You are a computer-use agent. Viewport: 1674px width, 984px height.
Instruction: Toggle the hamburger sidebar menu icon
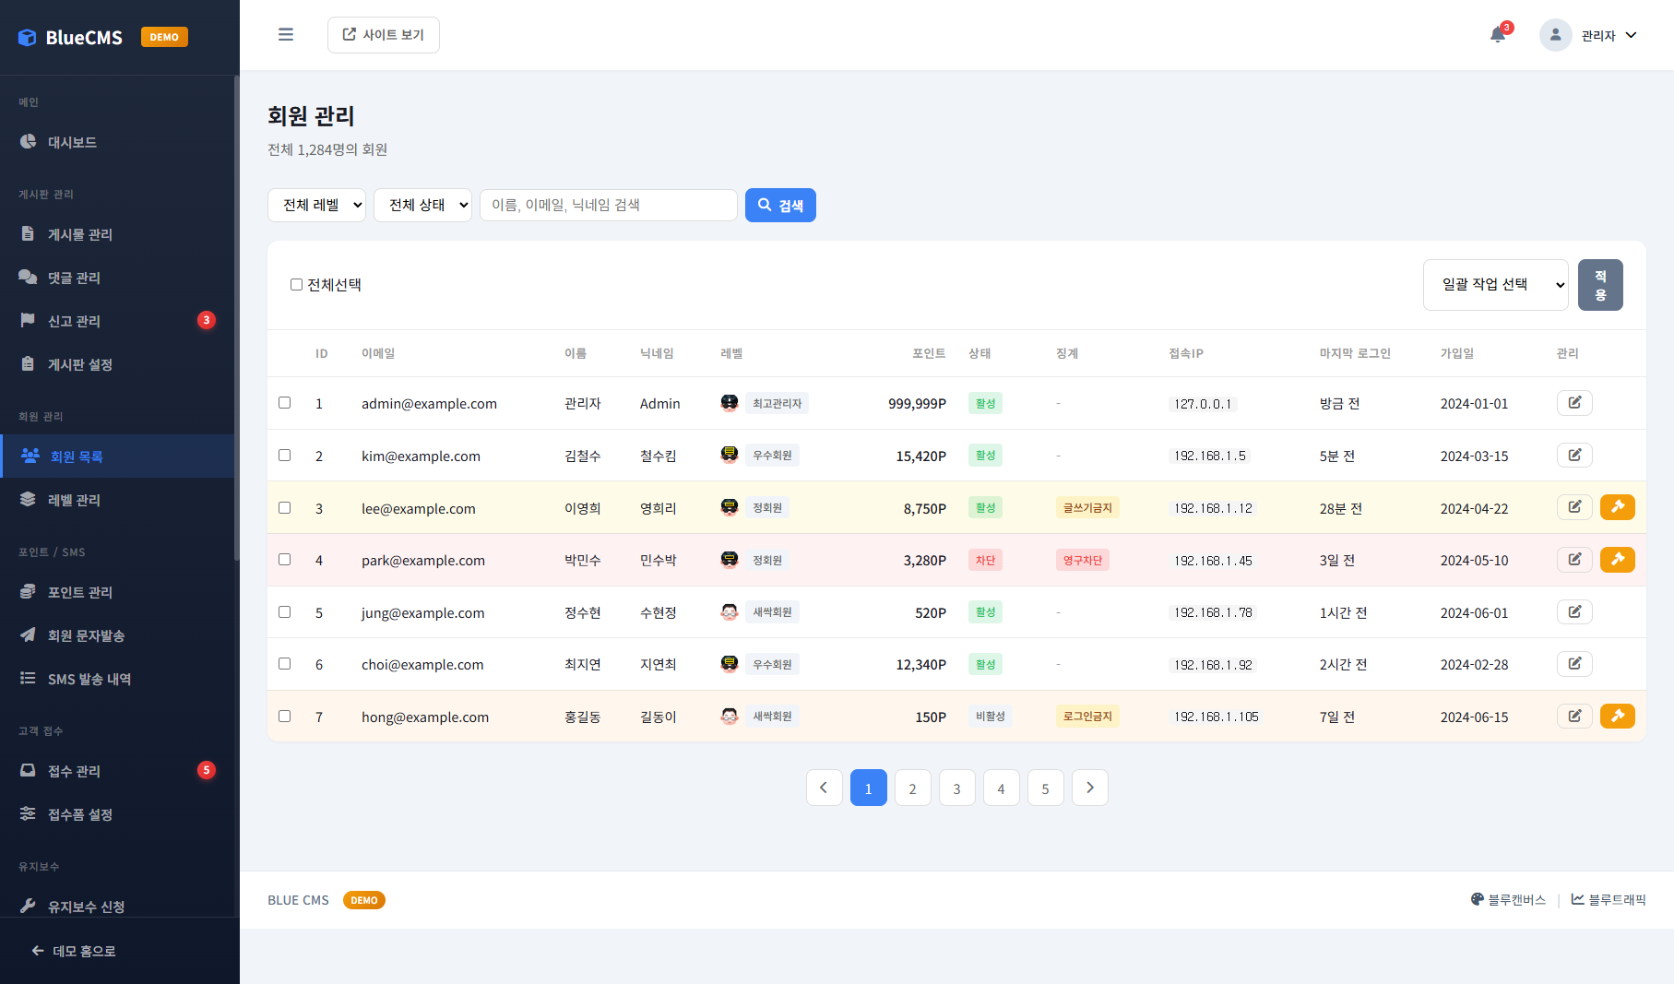(286, 35)
